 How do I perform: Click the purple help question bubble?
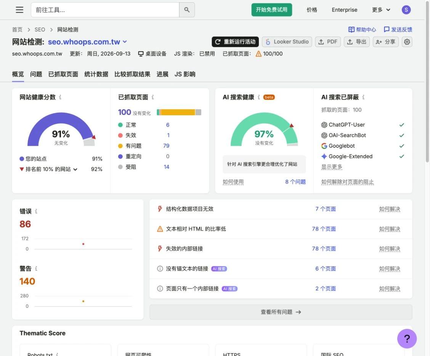tap(407, 339)
